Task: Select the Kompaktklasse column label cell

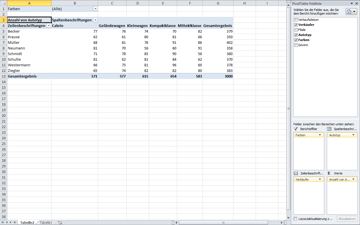Action: [x=163, y=26]
